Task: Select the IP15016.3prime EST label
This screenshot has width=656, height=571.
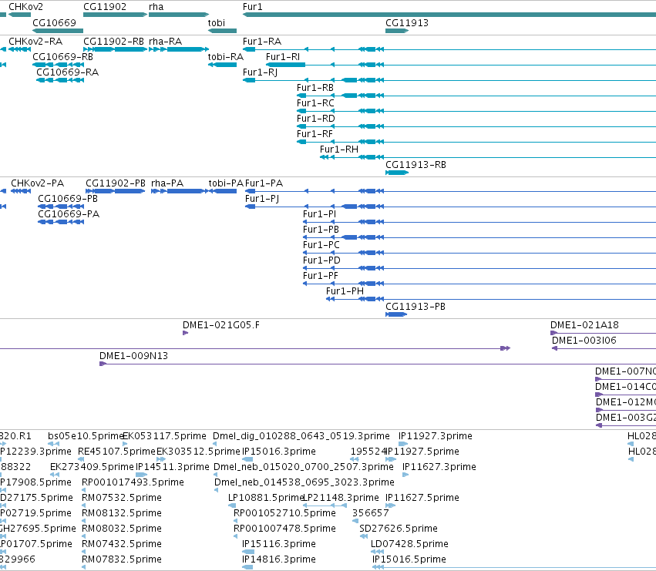Action: click(278, 452)
